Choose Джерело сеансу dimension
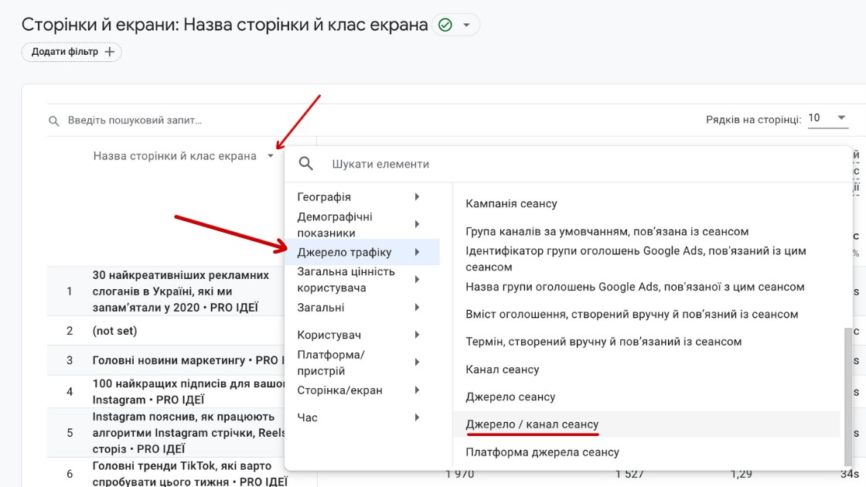Screen dimensions: 866x487 tap(510, 397)
